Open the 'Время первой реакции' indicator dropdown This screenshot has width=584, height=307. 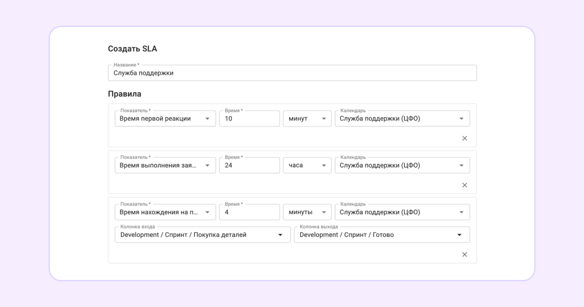pos(165,119)
